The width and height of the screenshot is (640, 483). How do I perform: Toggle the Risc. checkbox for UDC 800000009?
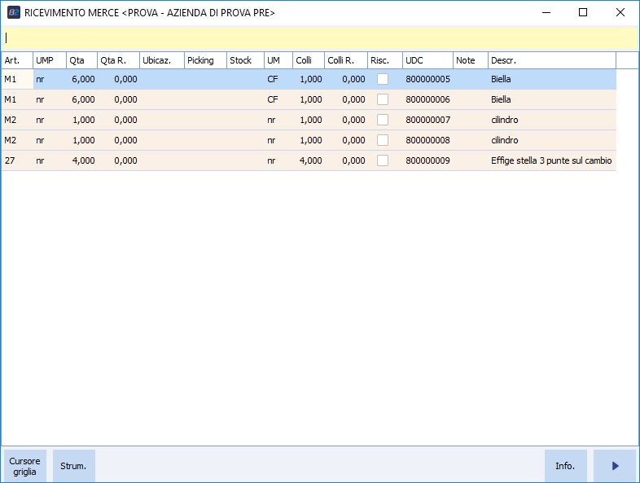click(x=383, y=160)
